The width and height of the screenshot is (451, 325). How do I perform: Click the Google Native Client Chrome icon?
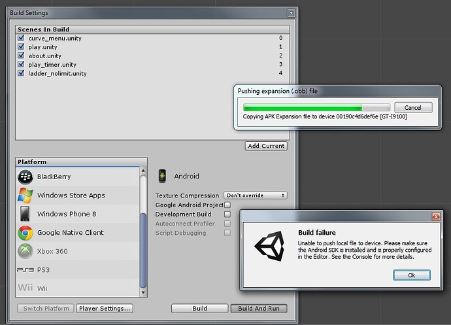click(x=25, y=233)
